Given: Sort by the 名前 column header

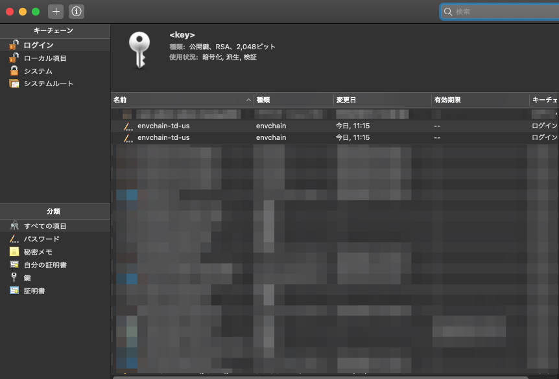Looking at the screenshot, I should click(182, 100).
